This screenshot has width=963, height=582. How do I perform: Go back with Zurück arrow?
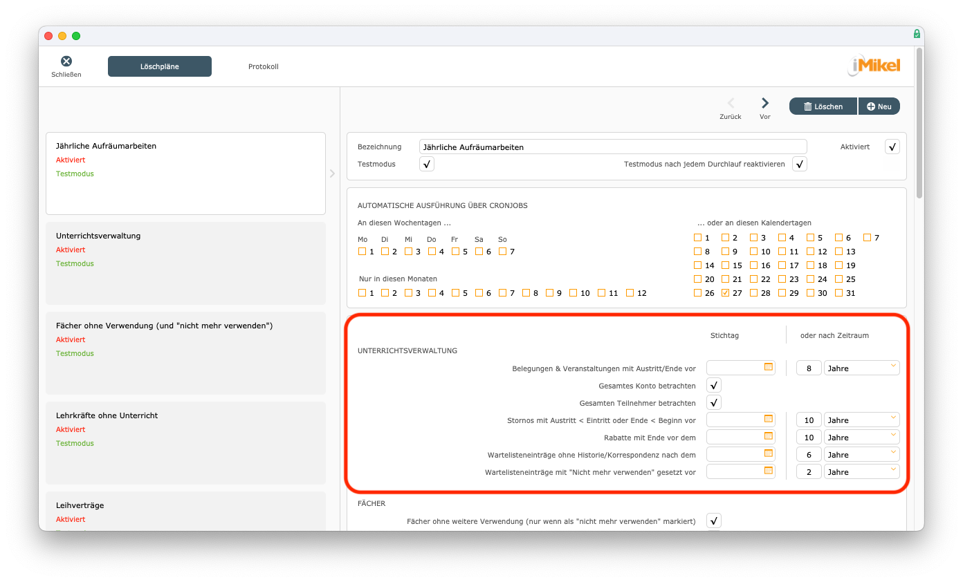tap(731, 104)
